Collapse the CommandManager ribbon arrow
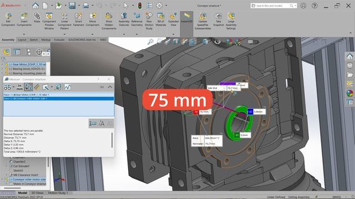The width and height of the screenshot is (355, 199). (351, 33)
